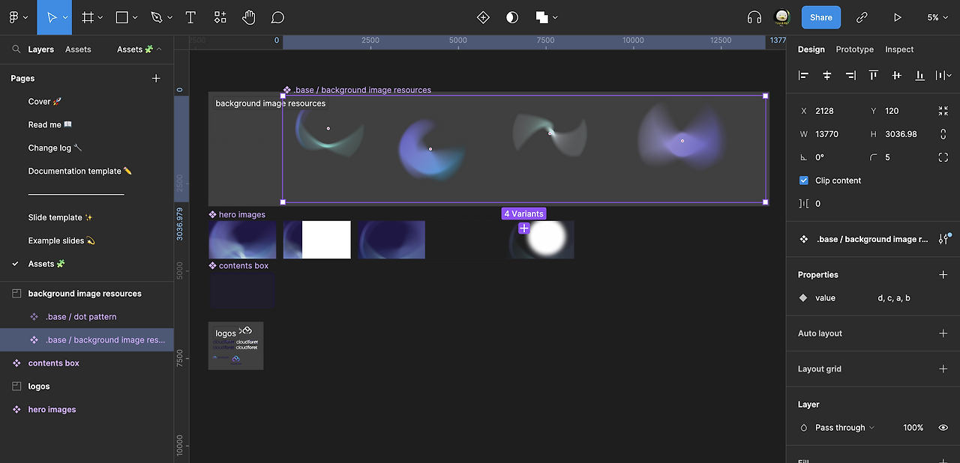Switch to the Design tab

pos(811,49)
